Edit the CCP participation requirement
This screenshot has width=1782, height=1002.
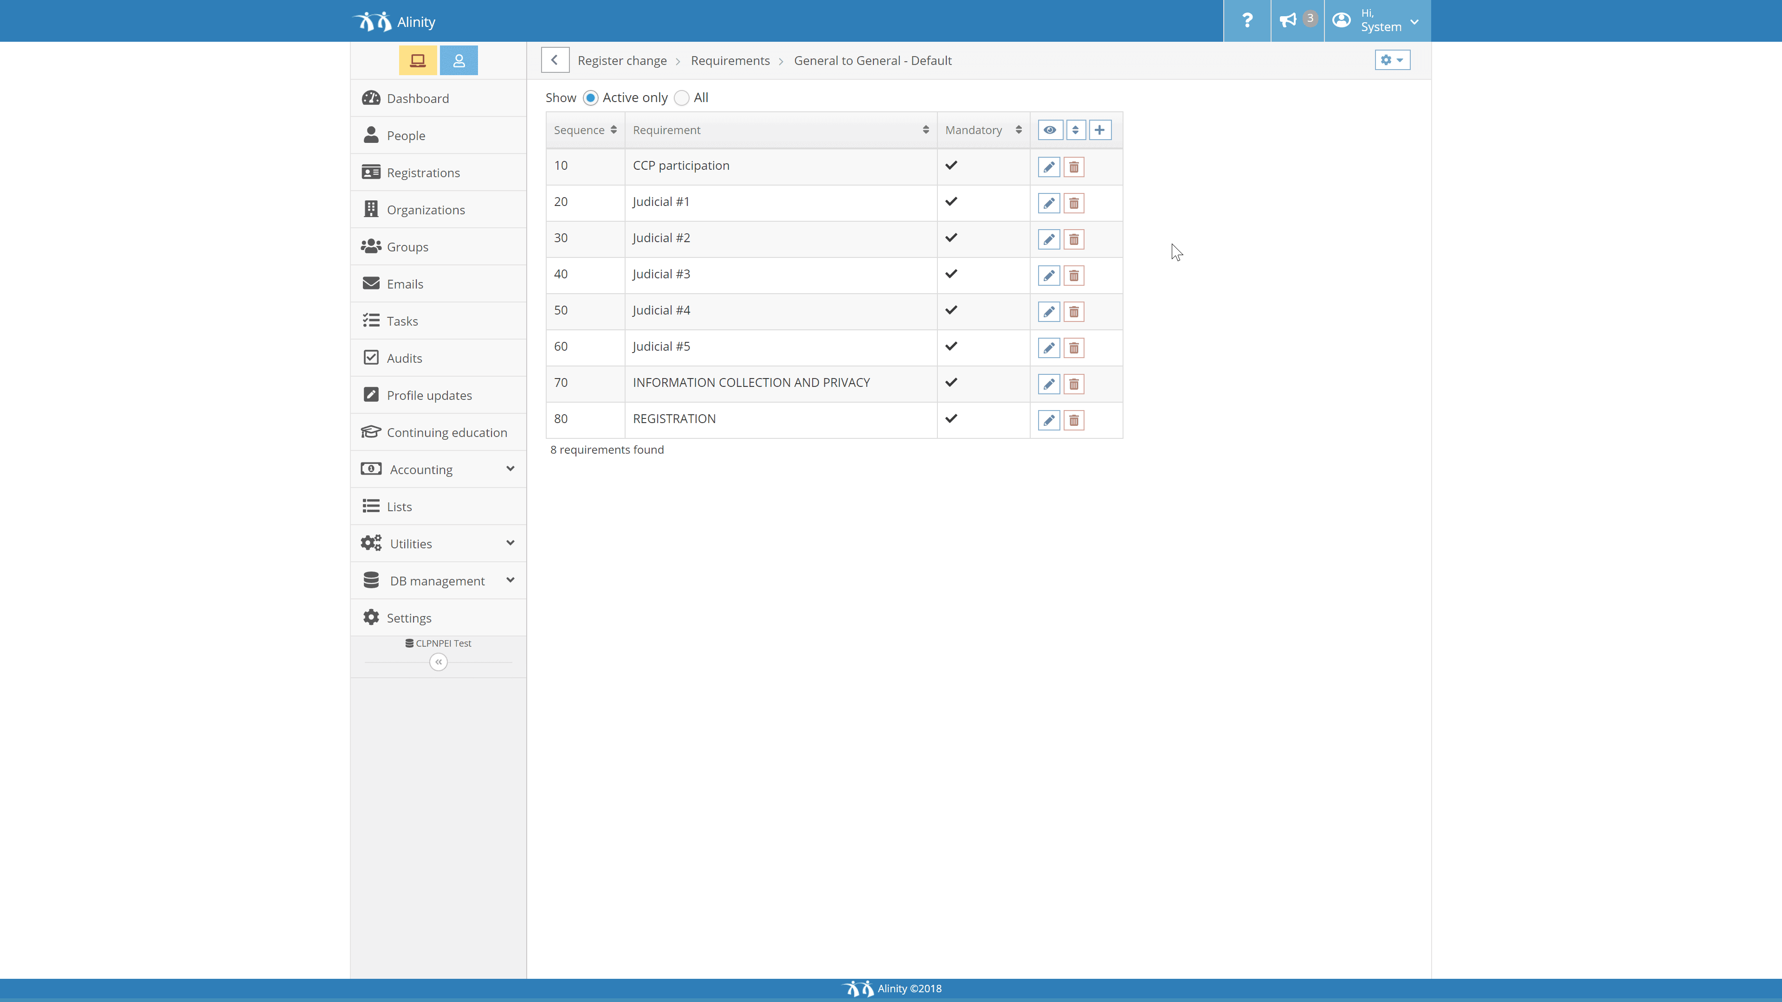click(x=1049, y=167)
